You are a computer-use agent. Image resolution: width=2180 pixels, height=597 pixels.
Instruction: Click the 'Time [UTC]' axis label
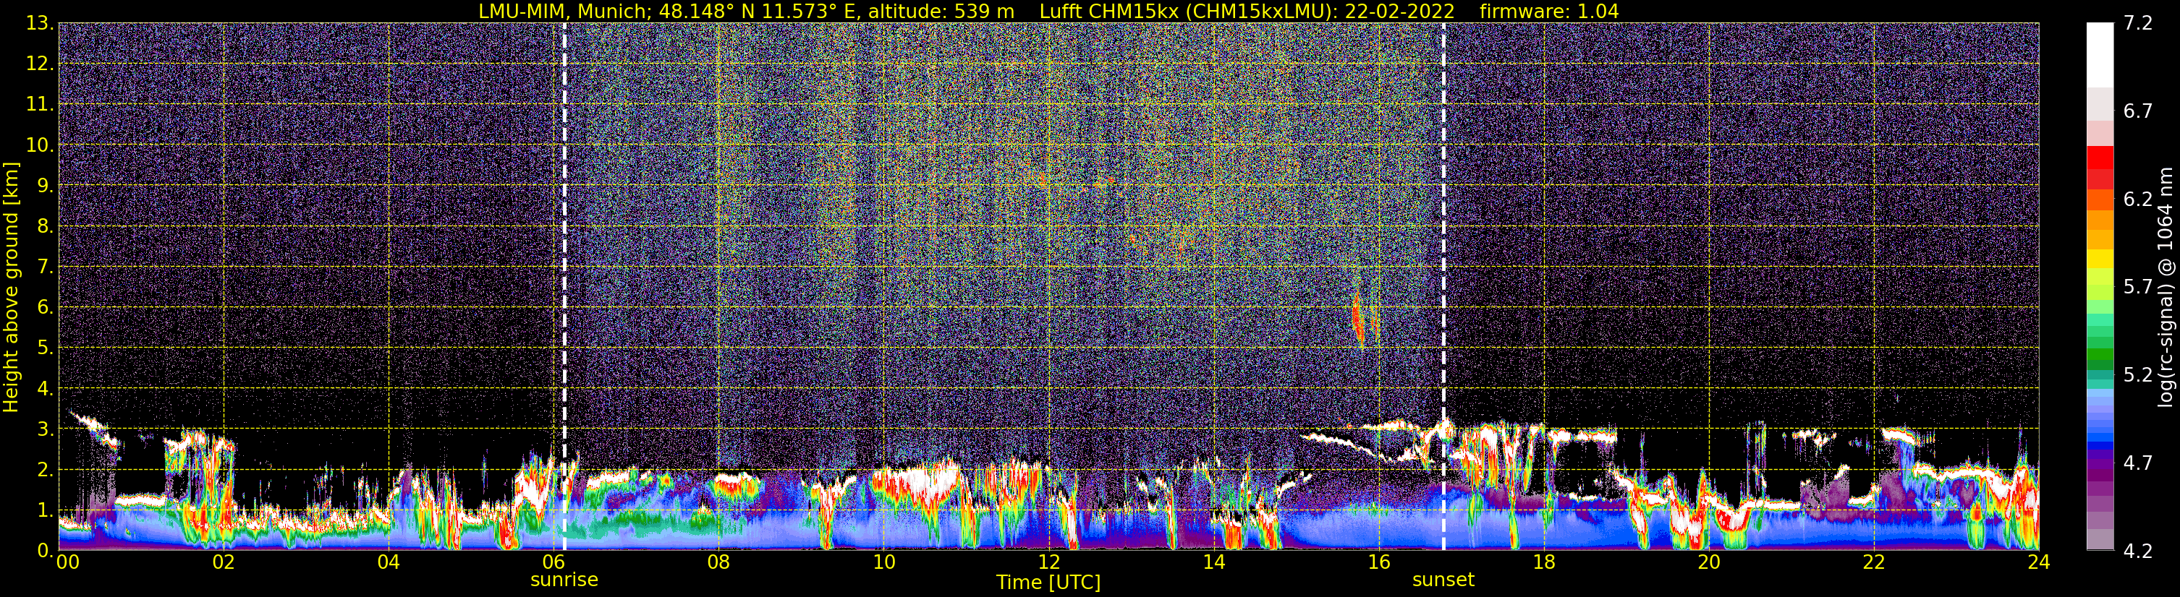tap(1048, 582)
